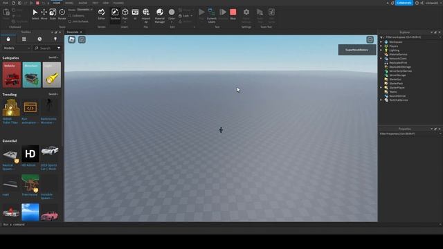Click See All next to Categories
443x249 pixels.
(x=53, y=57)
